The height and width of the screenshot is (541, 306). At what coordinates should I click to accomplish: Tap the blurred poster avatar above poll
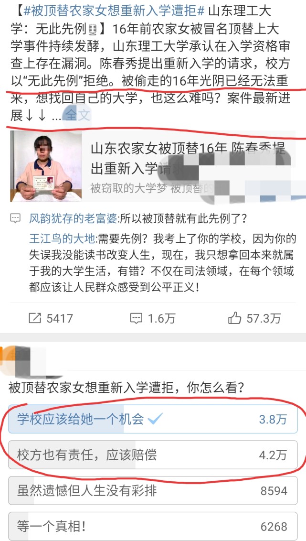point(31,361)
